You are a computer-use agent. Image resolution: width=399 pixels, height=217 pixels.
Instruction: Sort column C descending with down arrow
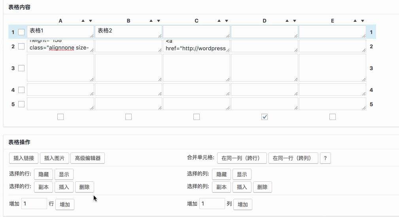coord(227,21)
